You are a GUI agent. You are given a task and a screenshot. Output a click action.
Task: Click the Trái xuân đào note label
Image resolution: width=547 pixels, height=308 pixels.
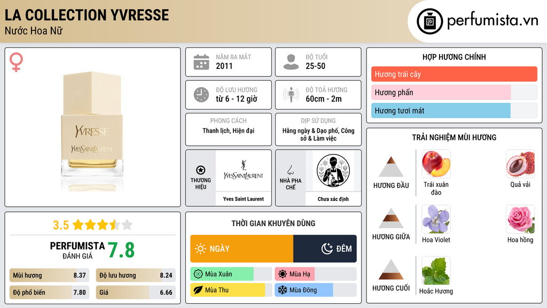point(436,188)
